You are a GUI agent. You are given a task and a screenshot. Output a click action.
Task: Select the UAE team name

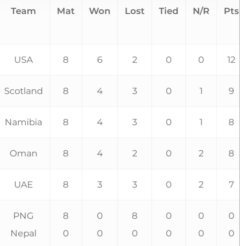click(x=23, y=185)
